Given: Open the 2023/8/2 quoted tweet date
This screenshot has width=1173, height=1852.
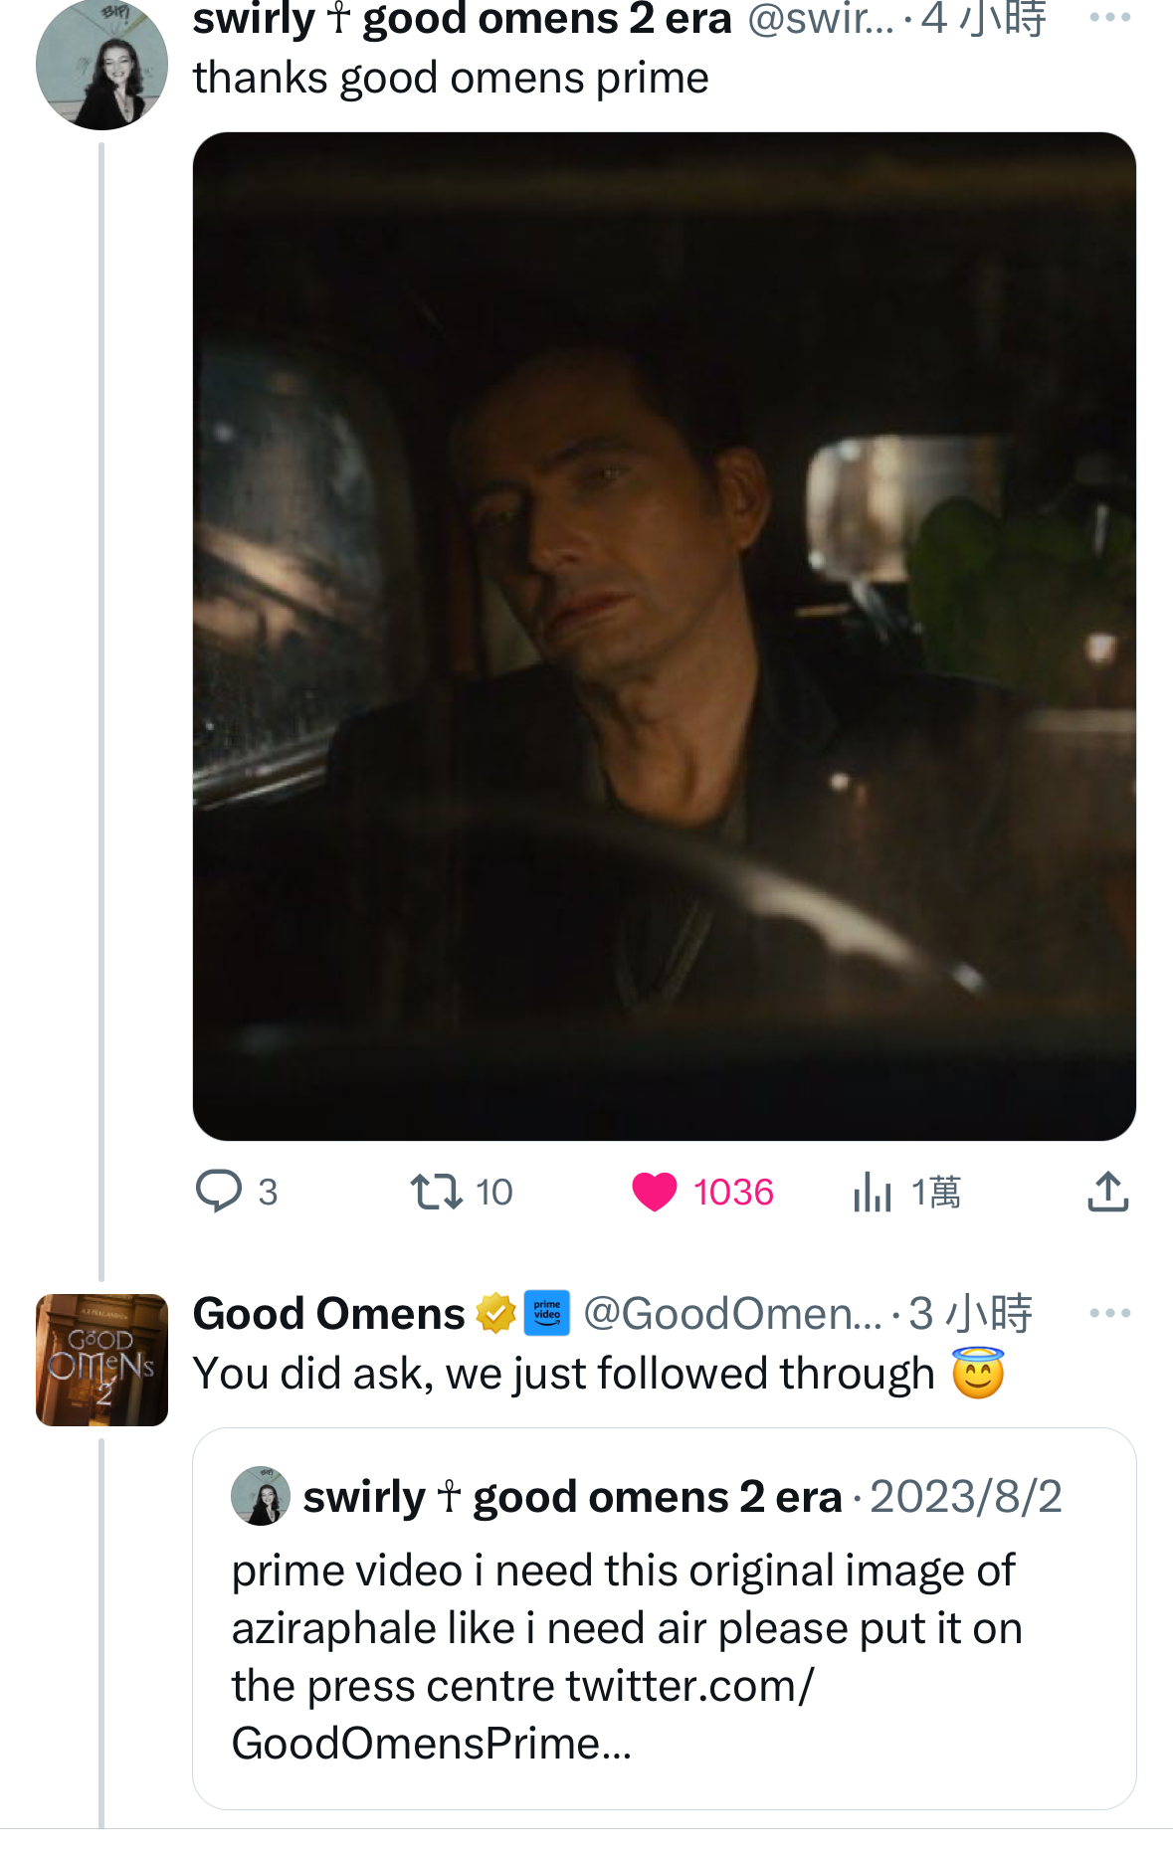Looking at the screenshot, I should 966,1497.
